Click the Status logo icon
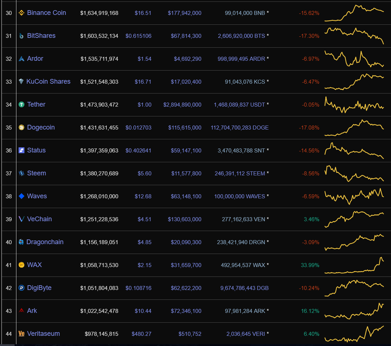Image resolution: width=391 pixels, height=346 pixels. pyautogui.click(x=21, y=150)
